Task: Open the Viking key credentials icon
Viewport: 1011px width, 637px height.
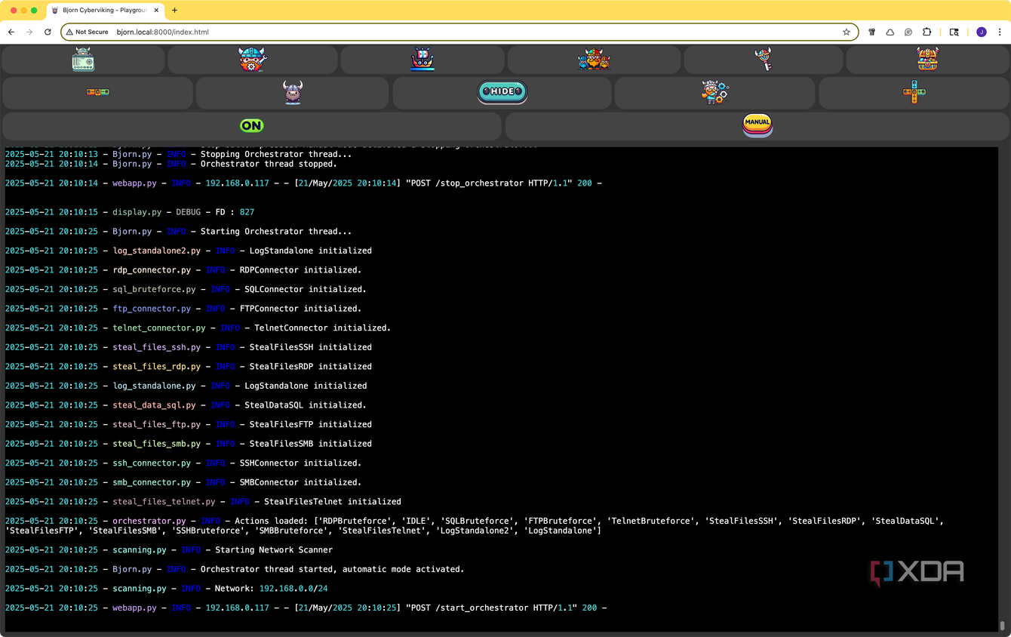Action: tap(764, 60)
